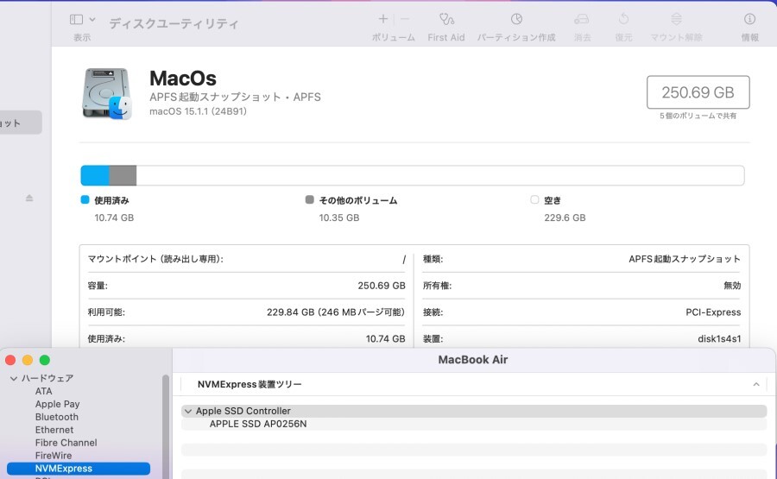Minimize the System Information window
The width and height of the screenshot is (777, 479).
click(28, 360)
